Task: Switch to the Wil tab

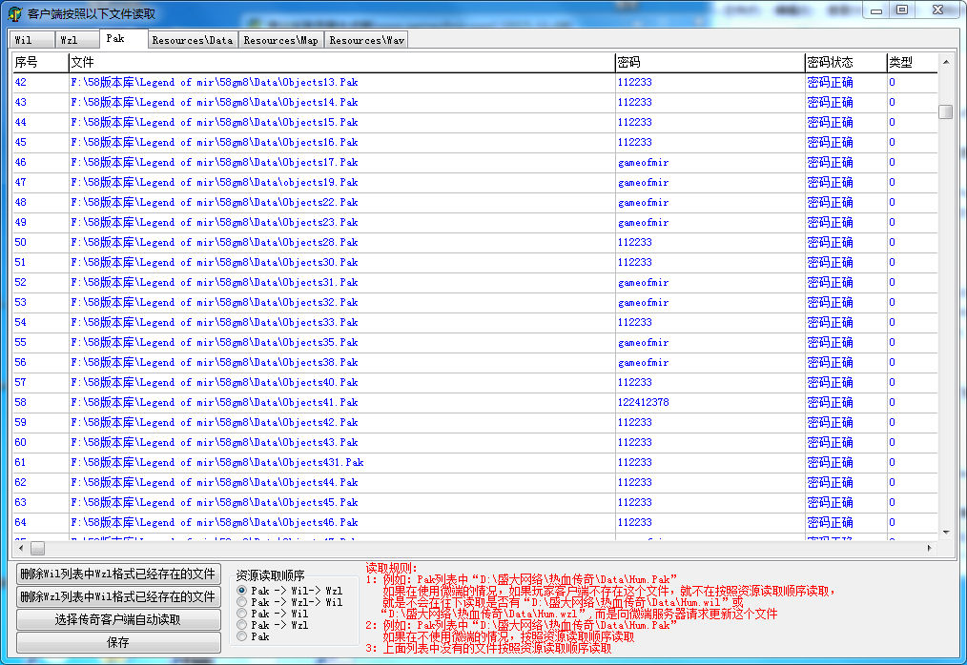Action: [x=24, y=40]
